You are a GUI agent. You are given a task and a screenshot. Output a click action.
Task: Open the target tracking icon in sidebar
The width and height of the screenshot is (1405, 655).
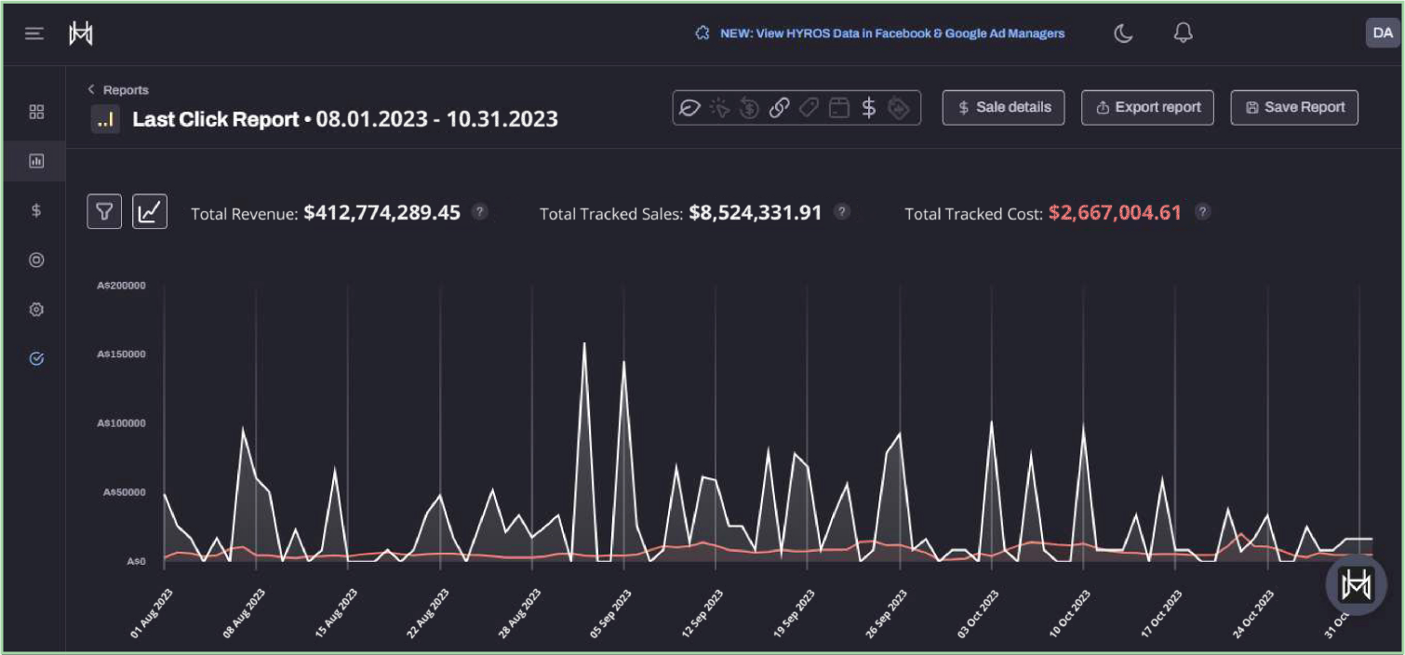coord(36,261)
